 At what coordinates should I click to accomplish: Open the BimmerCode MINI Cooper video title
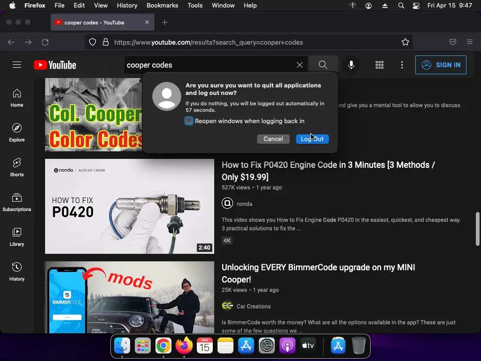pyautogui.click(x=318, y=273)
